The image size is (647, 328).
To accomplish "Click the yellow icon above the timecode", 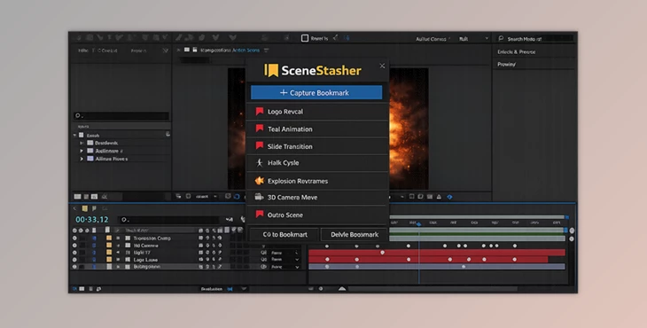I will (84, 208).
